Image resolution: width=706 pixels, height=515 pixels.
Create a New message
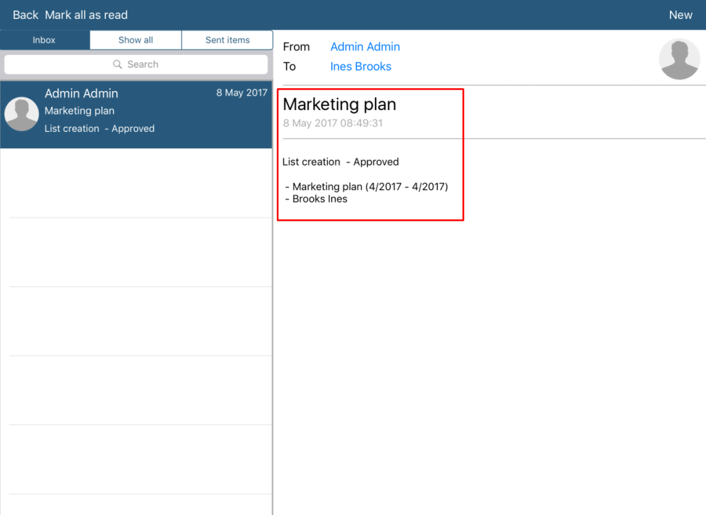click(x=680, y=15)
